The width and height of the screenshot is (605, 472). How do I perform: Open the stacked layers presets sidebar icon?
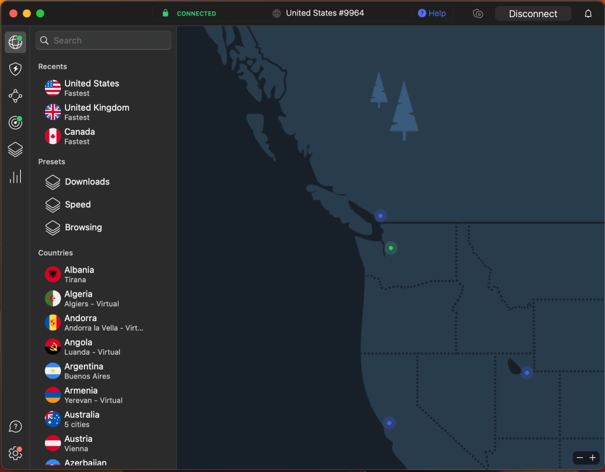pyautogui.click(x=15, y=150)
